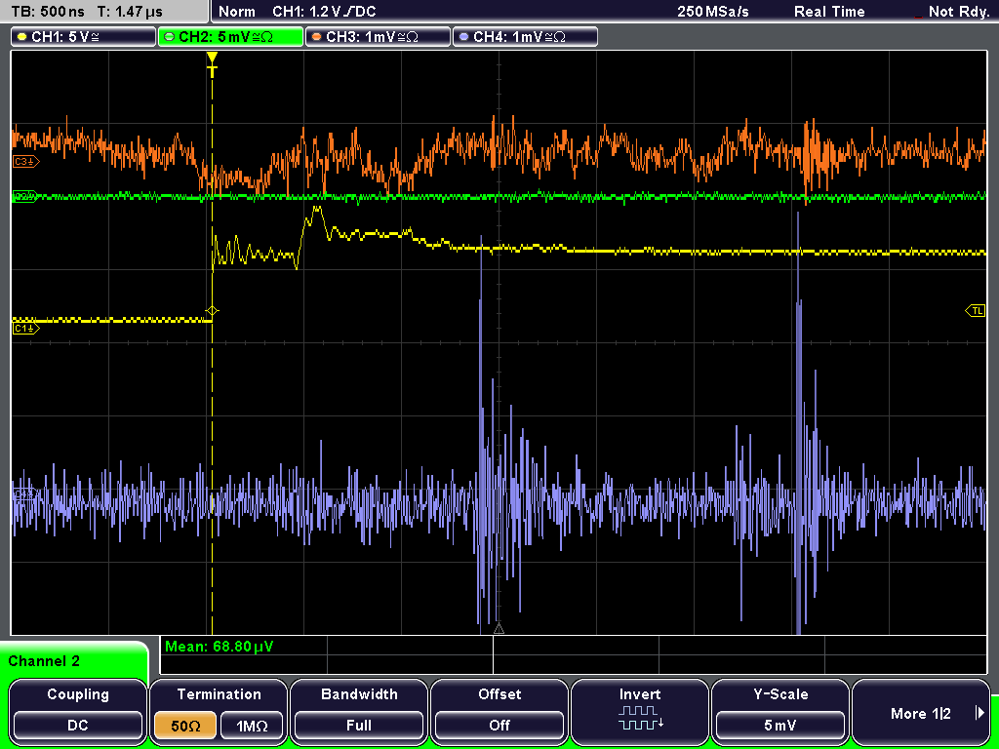Click the Channel 2 menu title
This screenshot has width=999, height=749.
tap(44, 661)
